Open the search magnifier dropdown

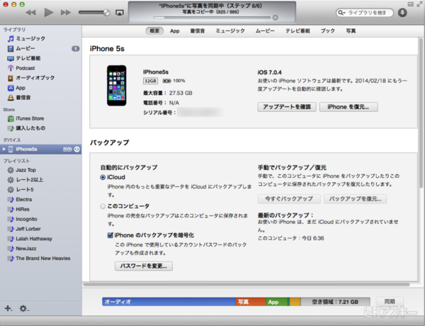341,13
